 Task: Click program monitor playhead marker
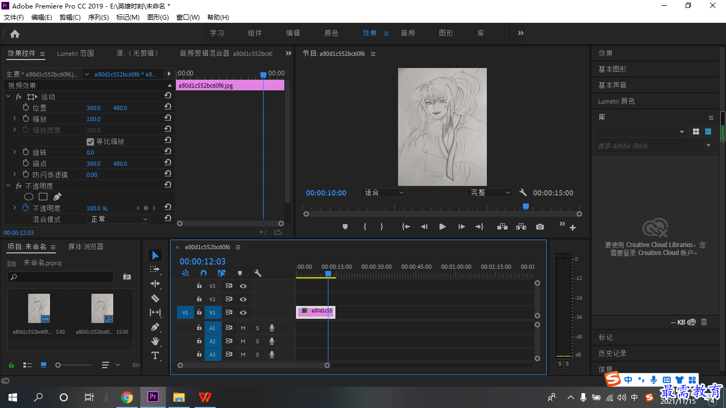click(x=526, y=206)
